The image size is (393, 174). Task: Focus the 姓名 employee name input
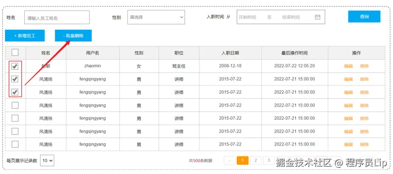coord(57,18)
